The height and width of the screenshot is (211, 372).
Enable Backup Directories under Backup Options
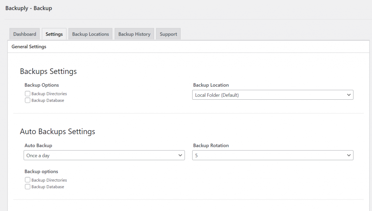tap(27, 93)
